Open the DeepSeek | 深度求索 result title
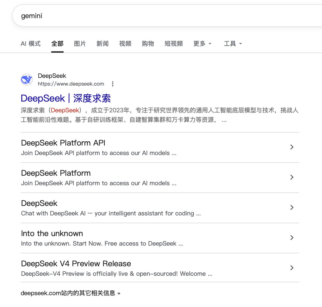Viewport: 322px width, 307px height. (x=66, y=98)
